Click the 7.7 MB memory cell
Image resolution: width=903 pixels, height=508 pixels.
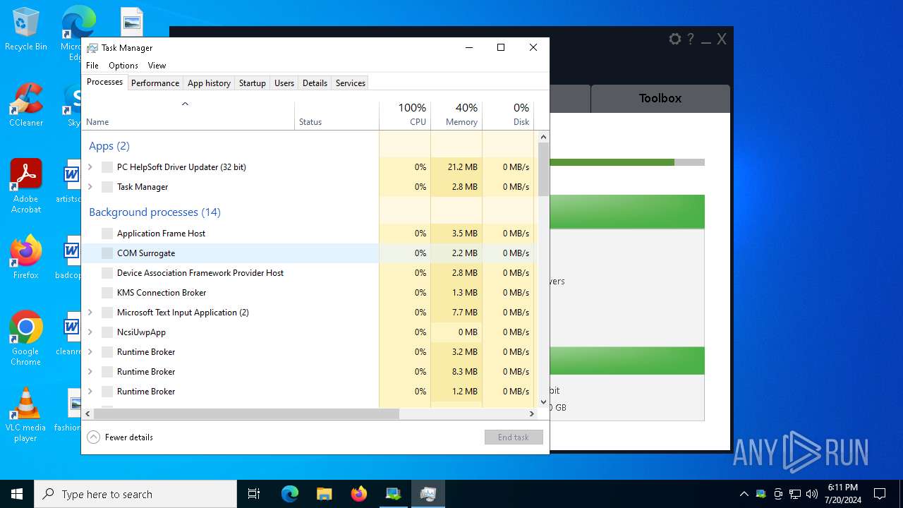pos(456,313)
